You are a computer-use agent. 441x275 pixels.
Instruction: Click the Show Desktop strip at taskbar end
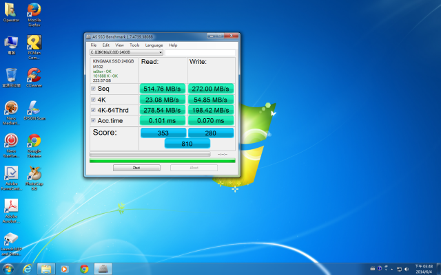click(439, 269)
